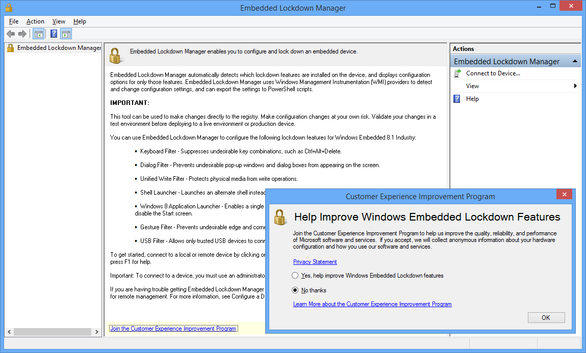Screen dimensions: 586x353
Task: Toggle the Show/Hide Action Pane icon
Action: click(x=66, y=34)
